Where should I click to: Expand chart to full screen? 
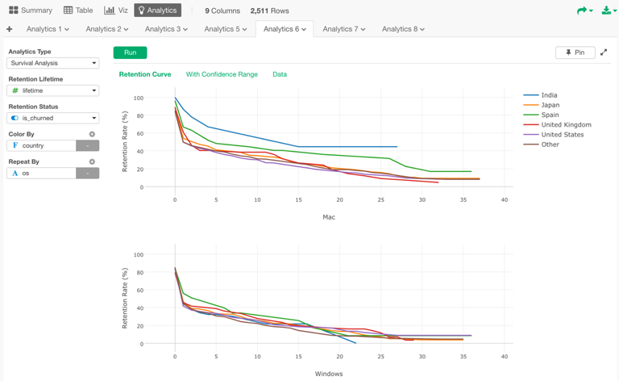click(x=604, y=52)
